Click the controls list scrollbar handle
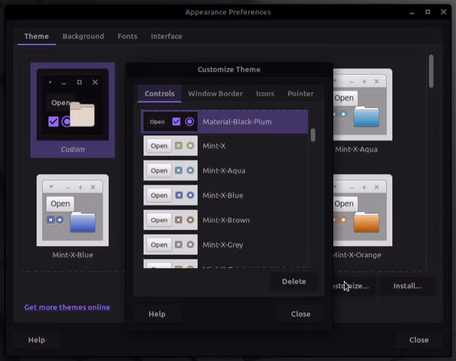The height and width of the screenshot is (361, 456). [x=313, y=135]
